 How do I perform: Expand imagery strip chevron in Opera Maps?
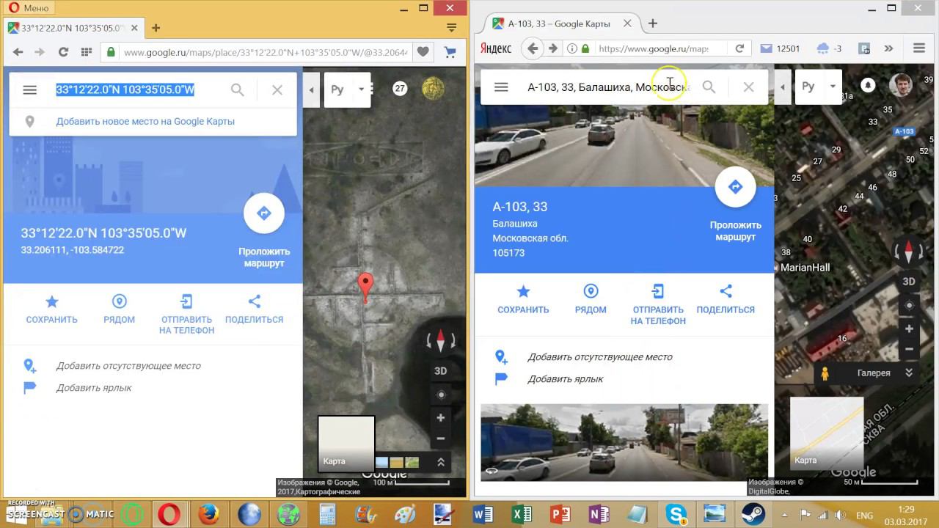[441, 462]
